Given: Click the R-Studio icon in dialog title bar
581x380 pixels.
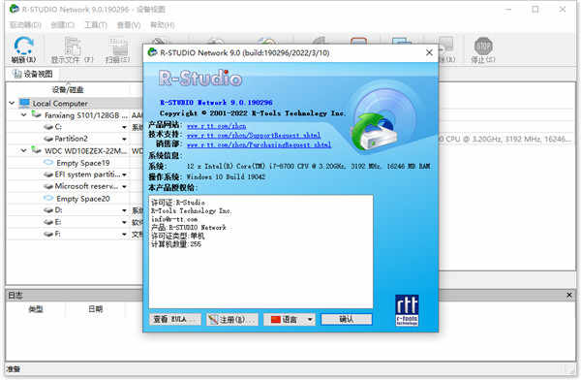Looking at the screenshot, I should (x=152, y=52).
